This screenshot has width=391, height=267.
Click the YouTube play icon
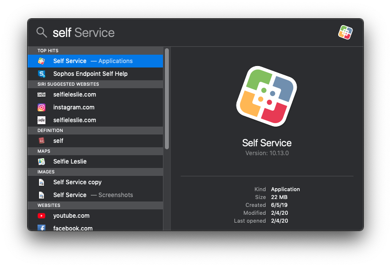pos(42,216)
